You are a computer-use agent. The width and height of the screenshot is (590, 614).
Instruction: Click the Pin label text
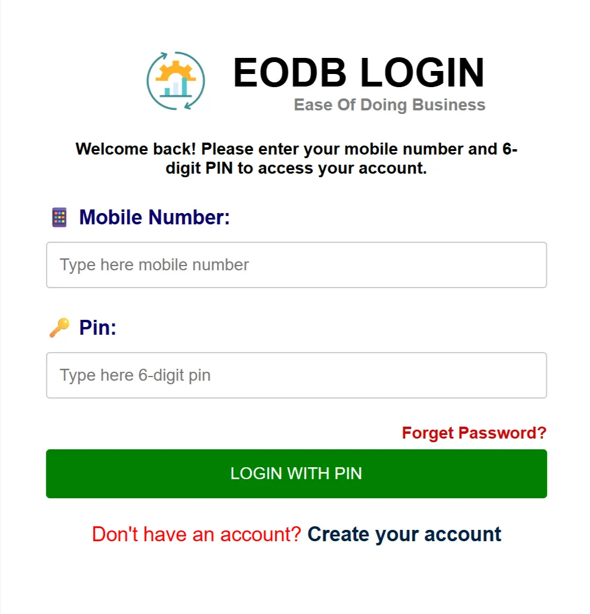tap(98, 328)
